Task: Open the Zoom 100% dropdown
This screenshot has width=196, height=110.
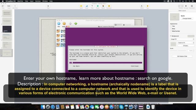Action: (9, 6)
